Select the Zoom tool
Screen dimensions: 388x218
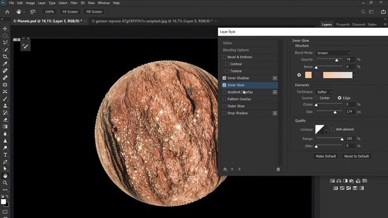pyautogui.click(x=5, y=183)
